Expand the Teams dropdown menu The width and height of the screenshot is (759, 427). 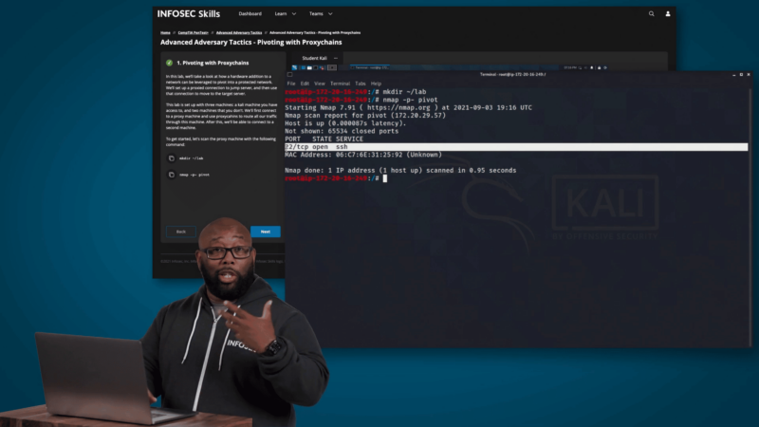[x=320, y=14]
